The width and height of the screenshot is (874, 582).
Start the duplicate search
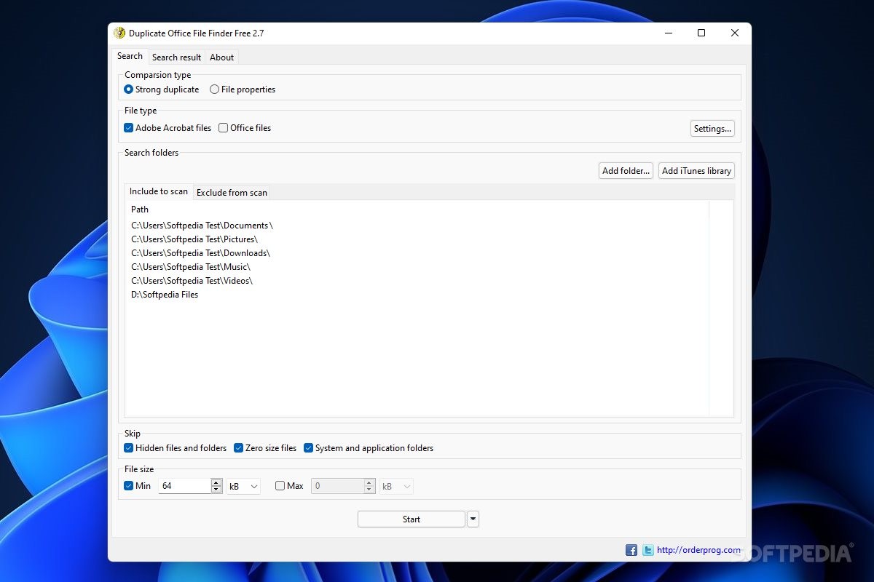tap(412, 519)
